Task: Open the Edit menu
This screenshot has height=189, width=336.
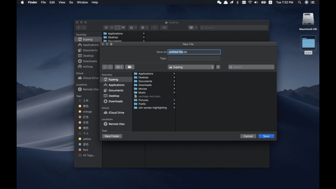Action: tap(52, 2)
